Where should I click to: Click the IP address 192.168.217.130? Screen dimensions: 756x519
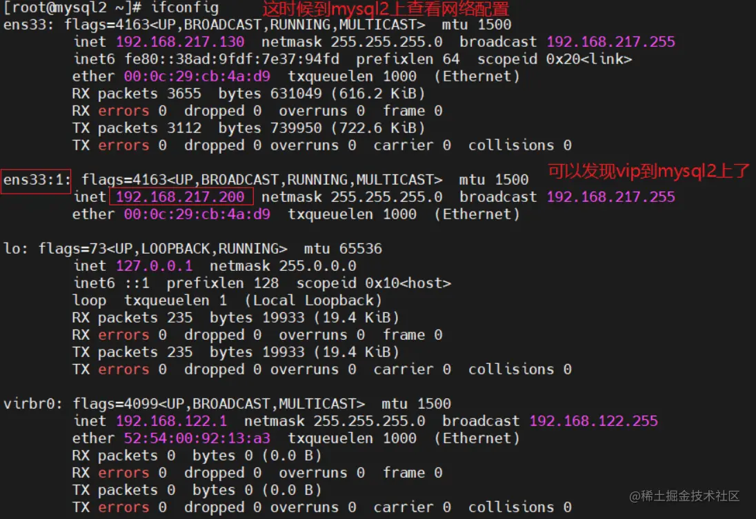[x=180, y=42]
